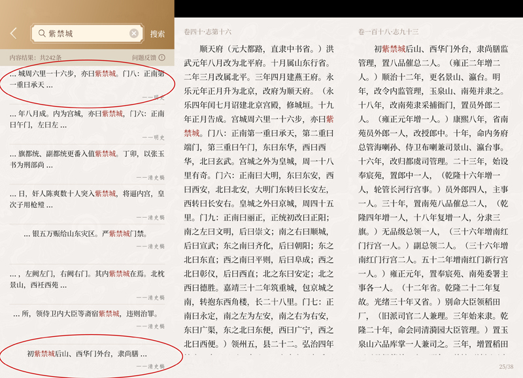Click the '内容结果：共242条' result count label
Viewport: 523px width, 378px height.
tap(35, 58)
